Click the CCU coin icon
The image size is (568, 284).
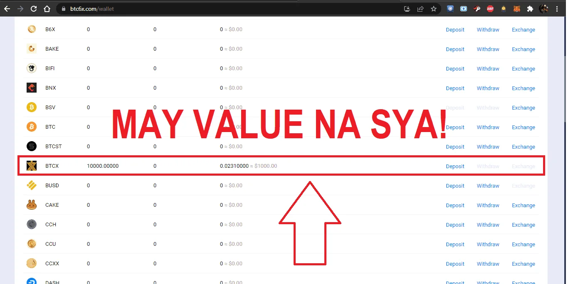tap(32, 244)
